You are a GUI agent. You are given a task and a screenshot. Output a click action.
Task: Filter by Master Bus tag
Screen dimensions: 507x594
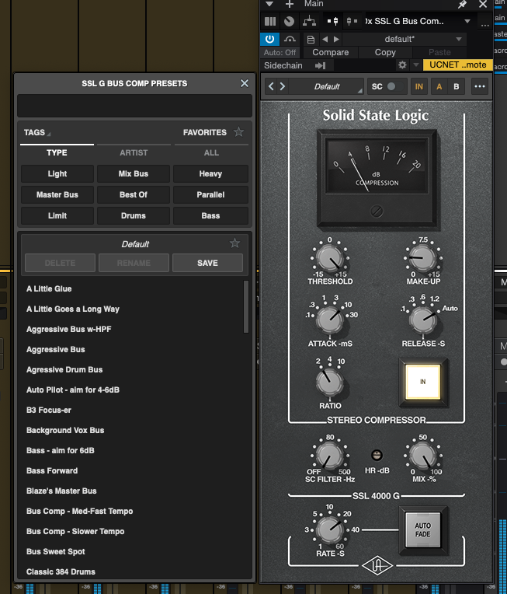pyautogui.click(x=57, y=194)
